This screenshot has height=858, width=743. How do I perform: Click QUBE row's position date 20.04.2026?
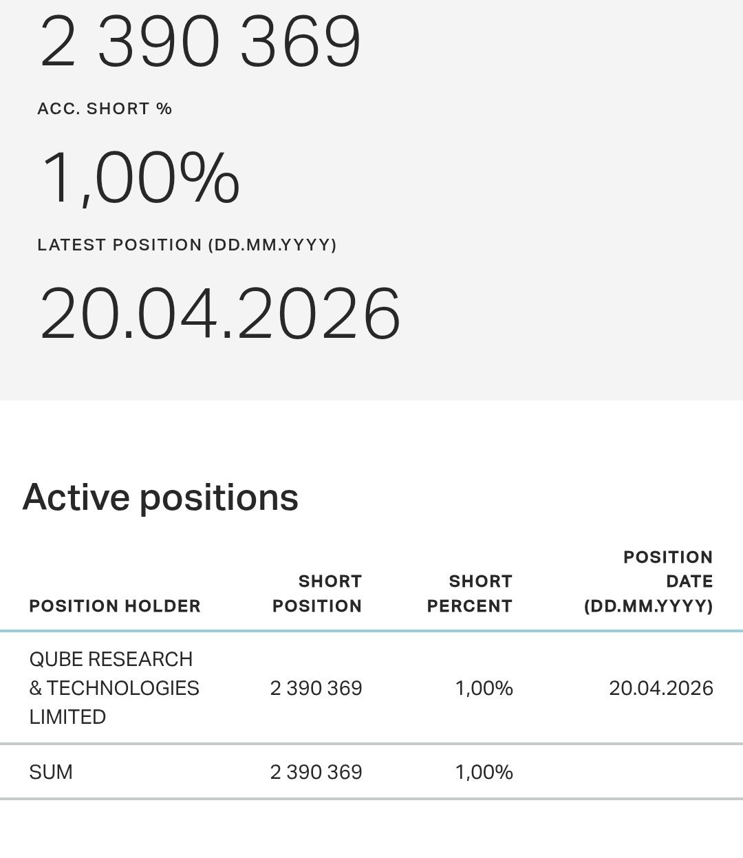click(x=661, y=688)
